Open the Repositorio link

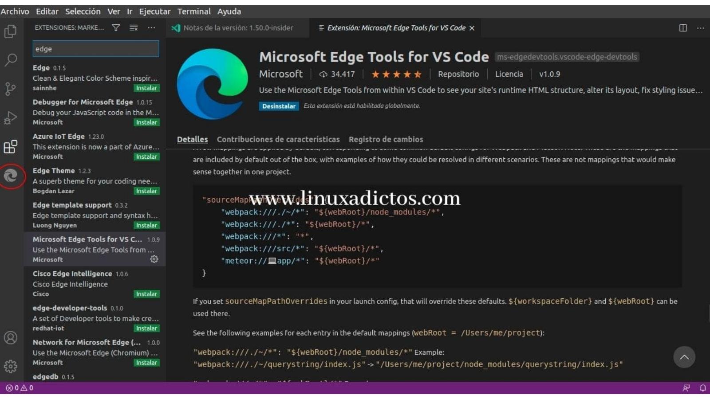pyautogui.click(x=458, y=74)
